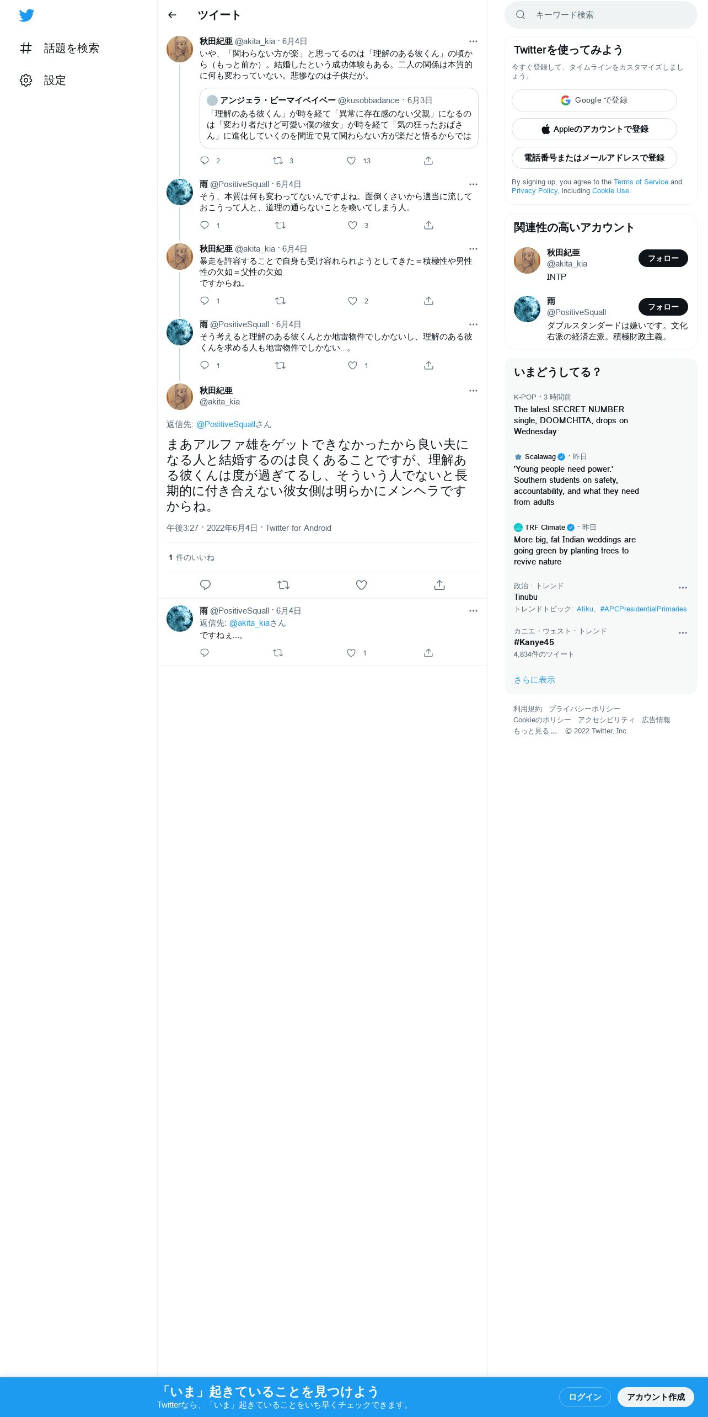Viewport: 708px width, 1417px height.
Task: Like the last reply ですねぇ
Action: pos(351,653)
